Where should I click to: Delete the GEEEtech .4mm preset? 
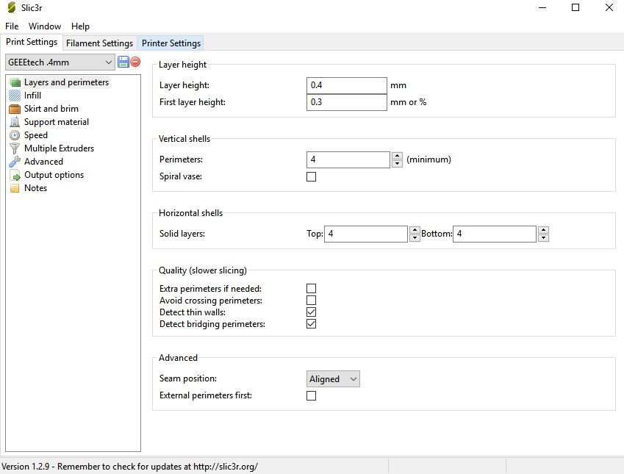coord(135,62)
